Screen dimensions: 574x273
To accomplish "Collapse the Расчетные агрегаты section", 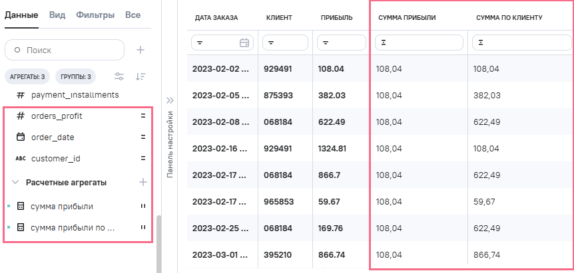I will click(15, 182).
